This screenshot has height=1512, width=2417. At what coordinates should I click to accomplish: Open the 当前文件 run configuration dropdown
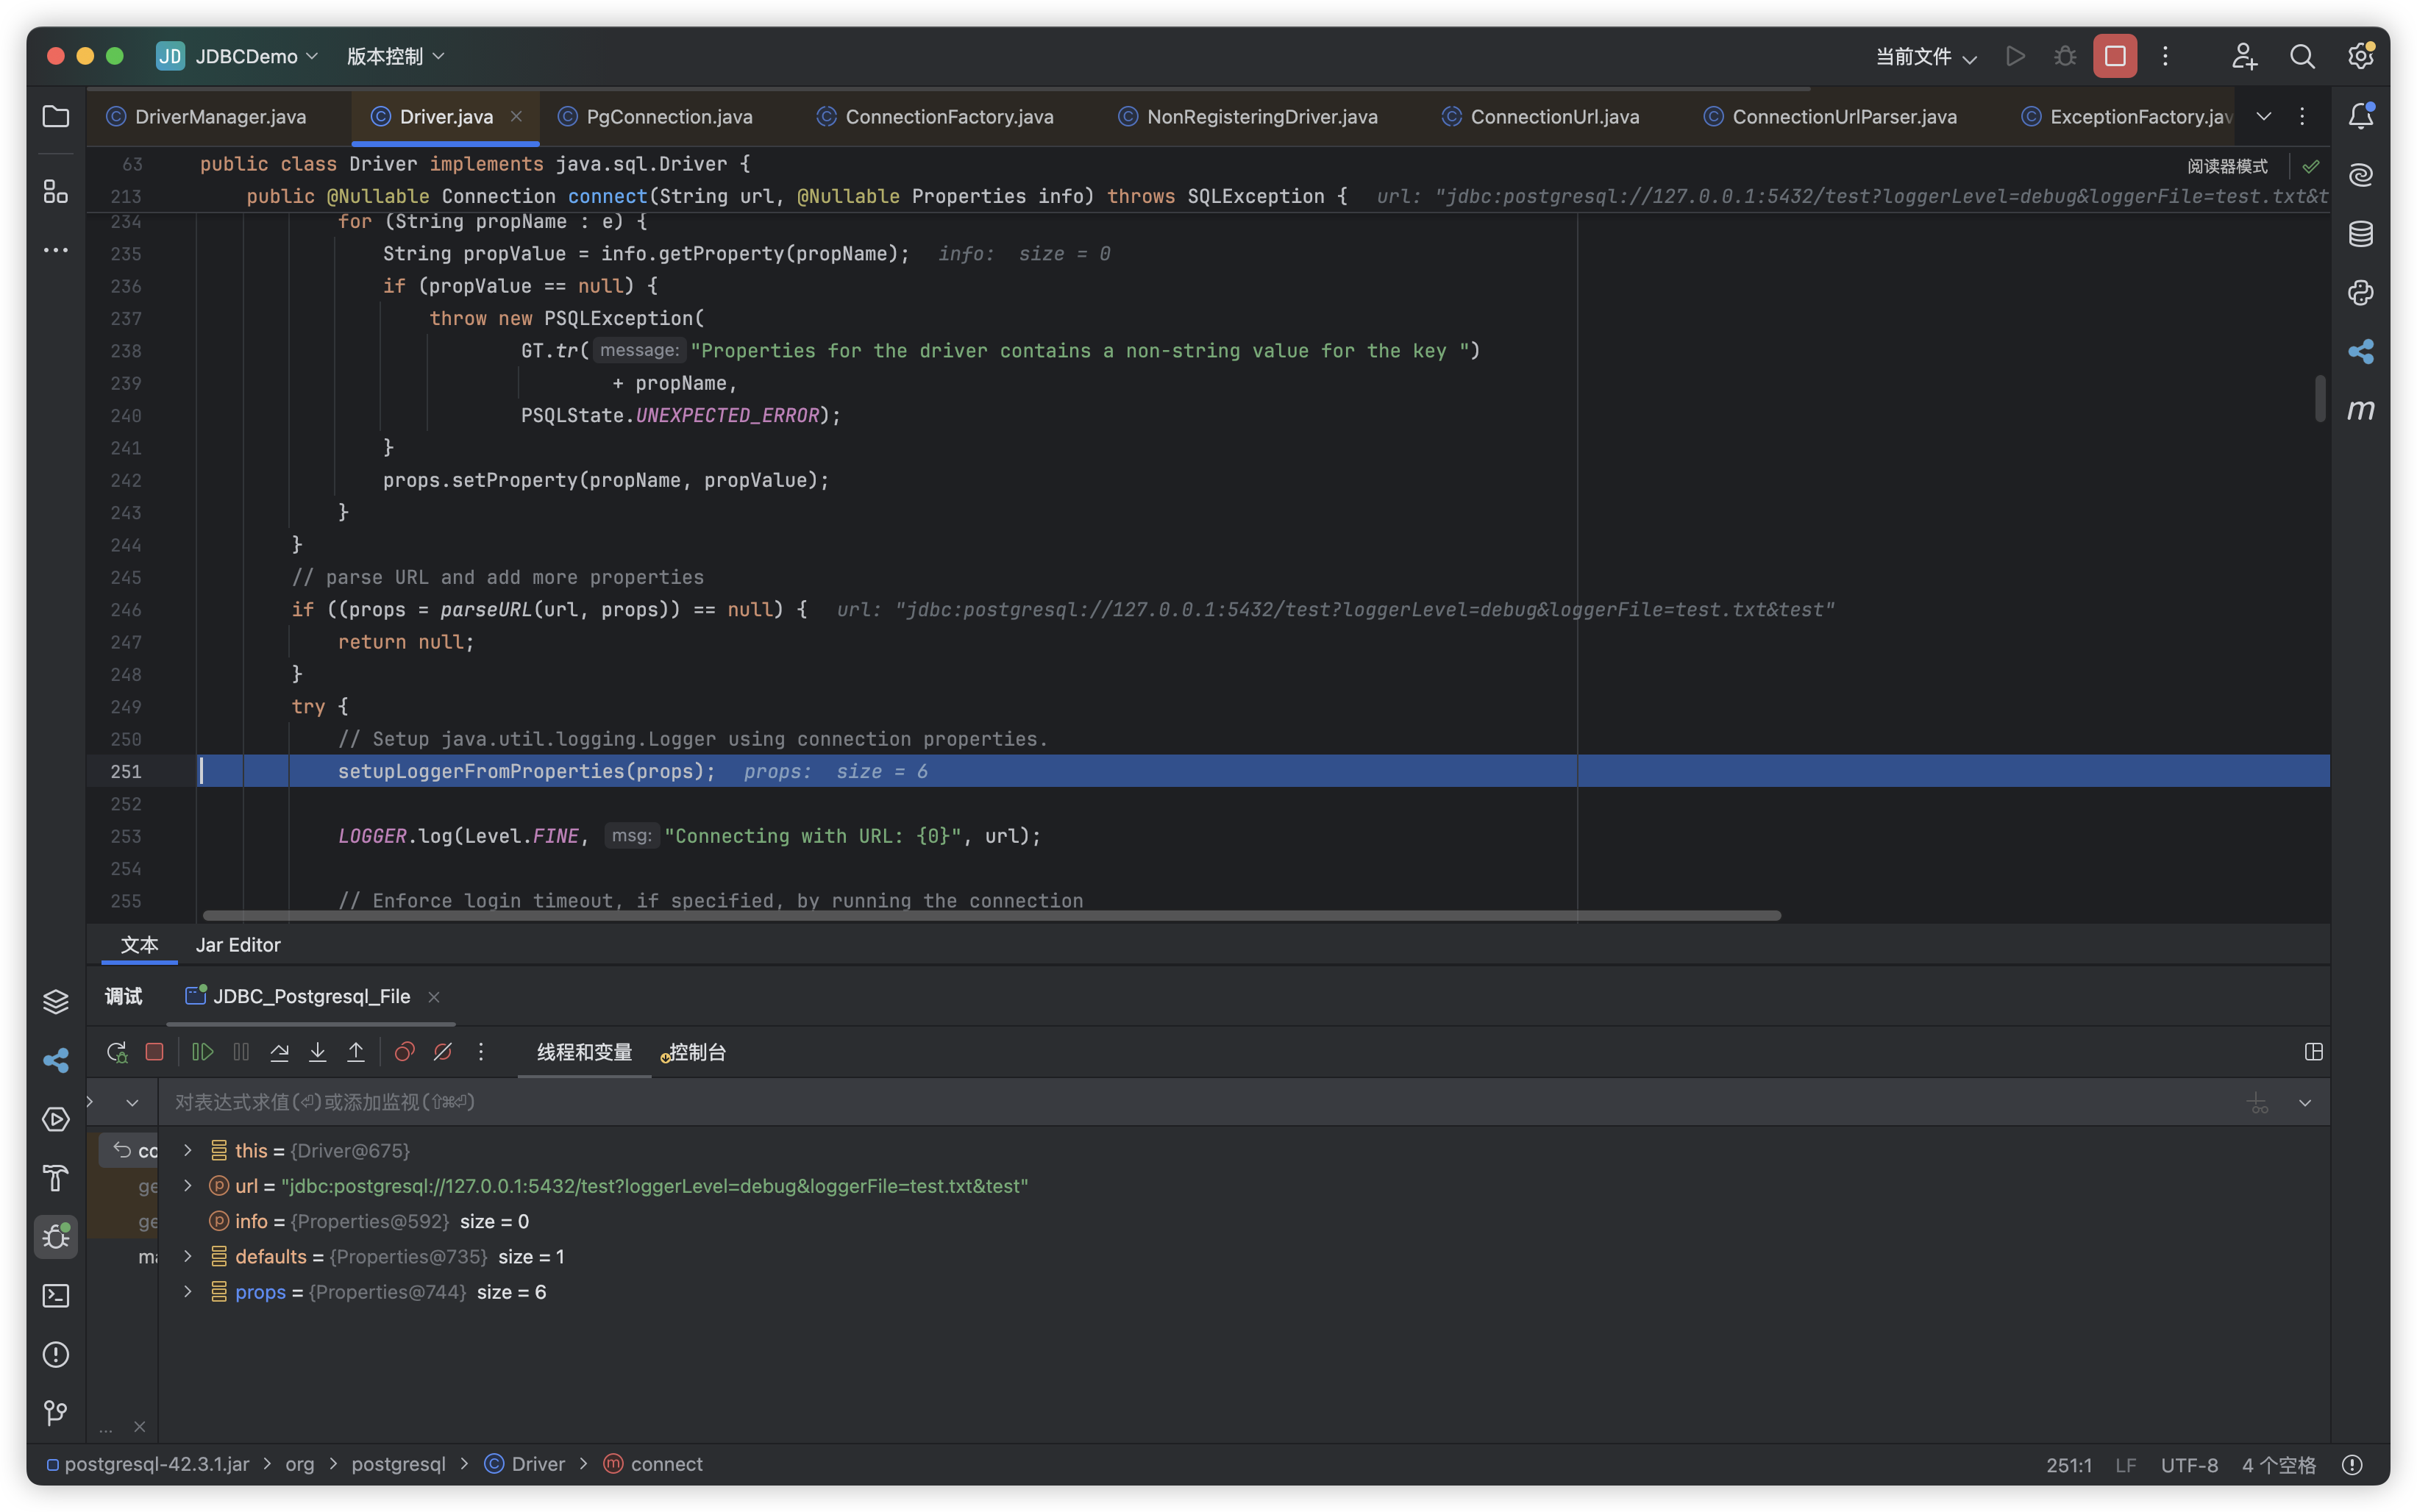point(1926,56)
